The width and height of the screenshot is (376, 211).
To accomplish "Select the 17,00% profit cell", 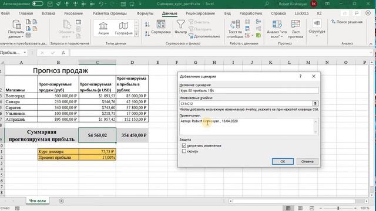I will coord(98,158).
